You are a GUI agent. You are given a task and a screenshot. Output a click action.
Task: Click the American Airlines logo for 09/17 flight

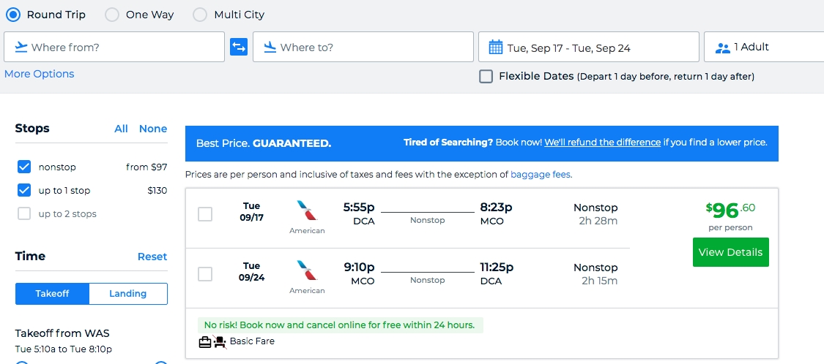click(x=307, y=211)
